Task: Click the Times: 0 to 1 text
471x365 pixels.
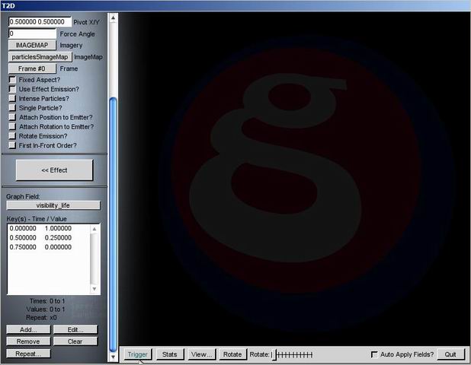Action: pos(47,301)
